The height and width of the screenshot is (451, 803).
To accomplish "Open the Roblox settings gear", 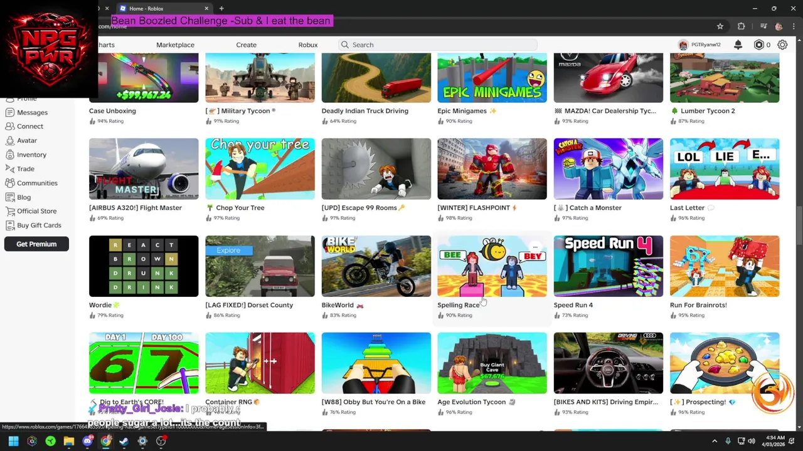I will point(782,44).
